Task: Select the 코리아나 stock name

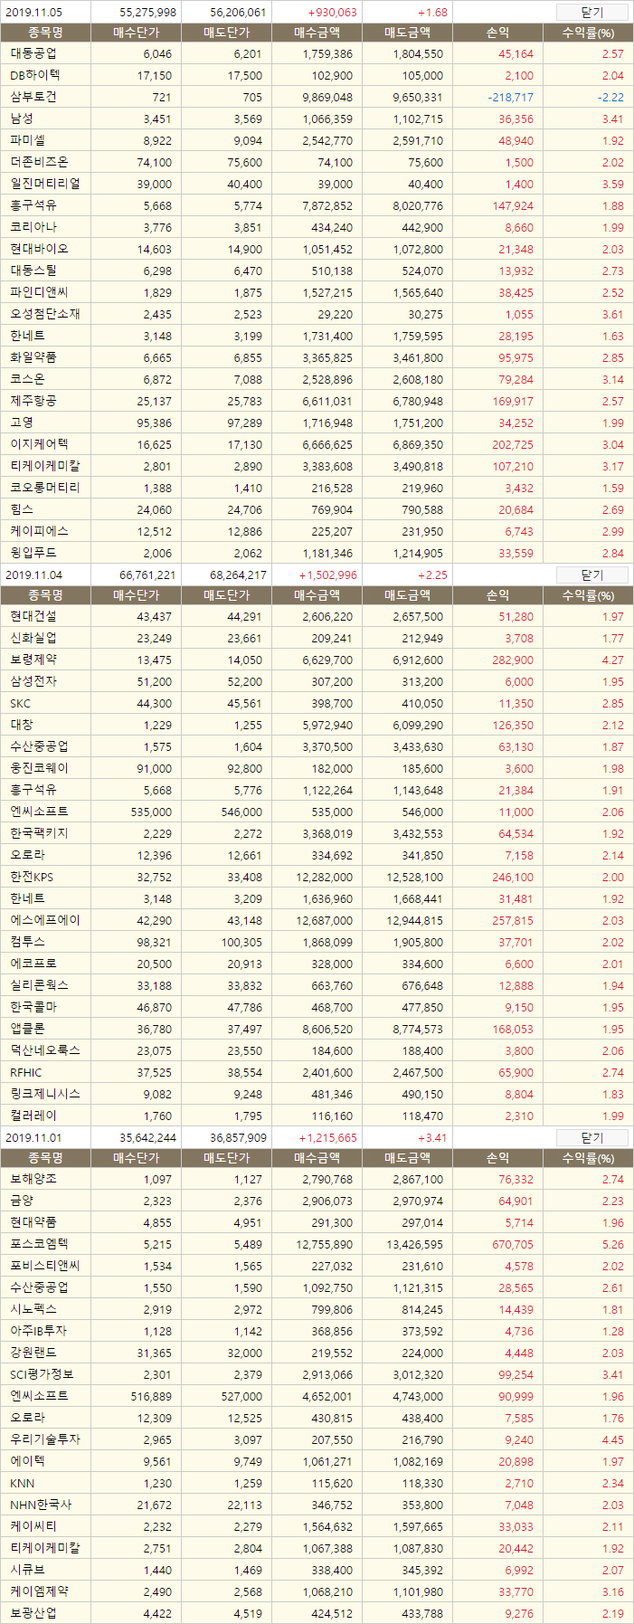Action: pyautogui.click(x=33, y=228)
